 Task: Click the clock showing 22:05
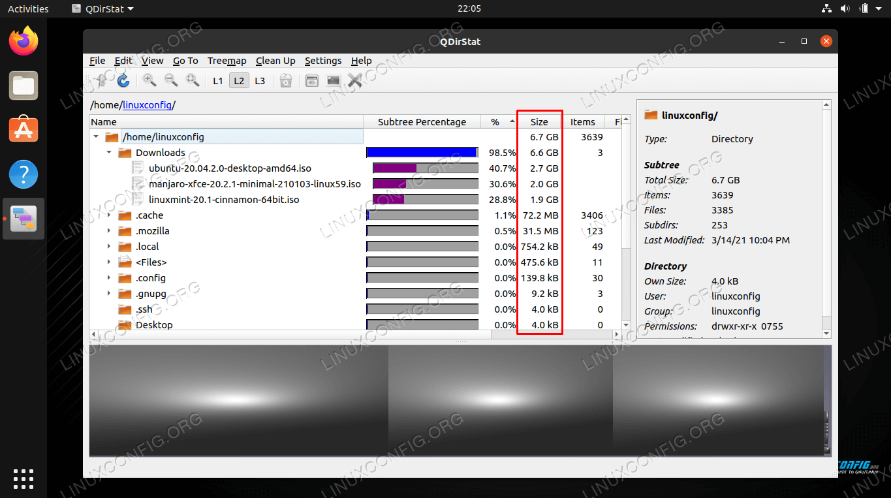[469, 8]
